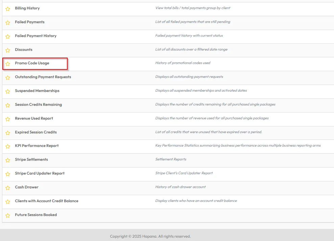
Task: Toggle favorite star for Cash Drawer
Action: [8, 188]
